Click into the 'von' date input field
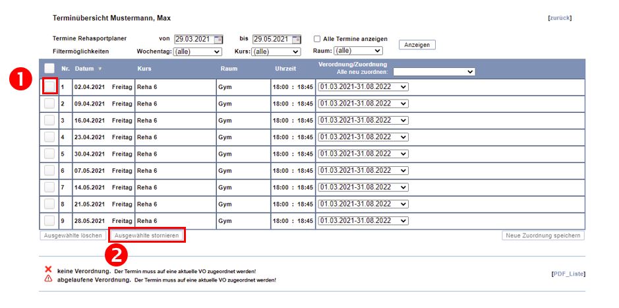 point(194,39)
